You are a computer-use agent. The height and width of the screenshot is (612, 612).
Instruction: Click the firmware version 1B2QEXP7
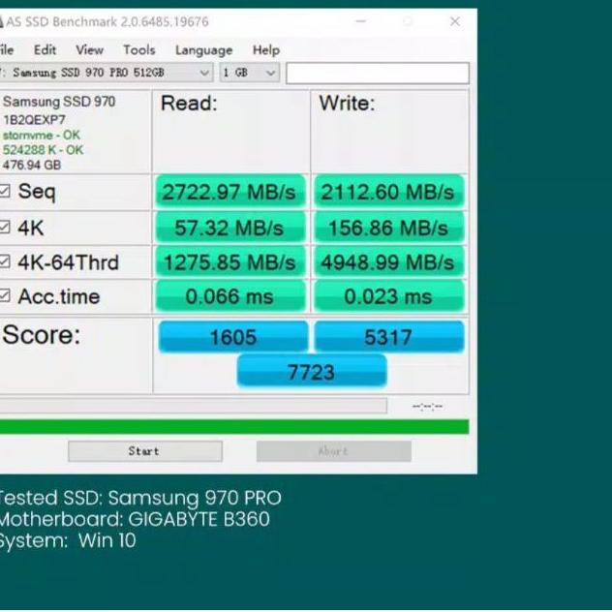coord(34,120)
